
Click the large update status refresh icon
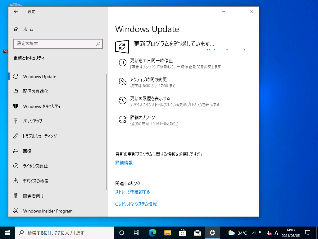coord(122,47)
